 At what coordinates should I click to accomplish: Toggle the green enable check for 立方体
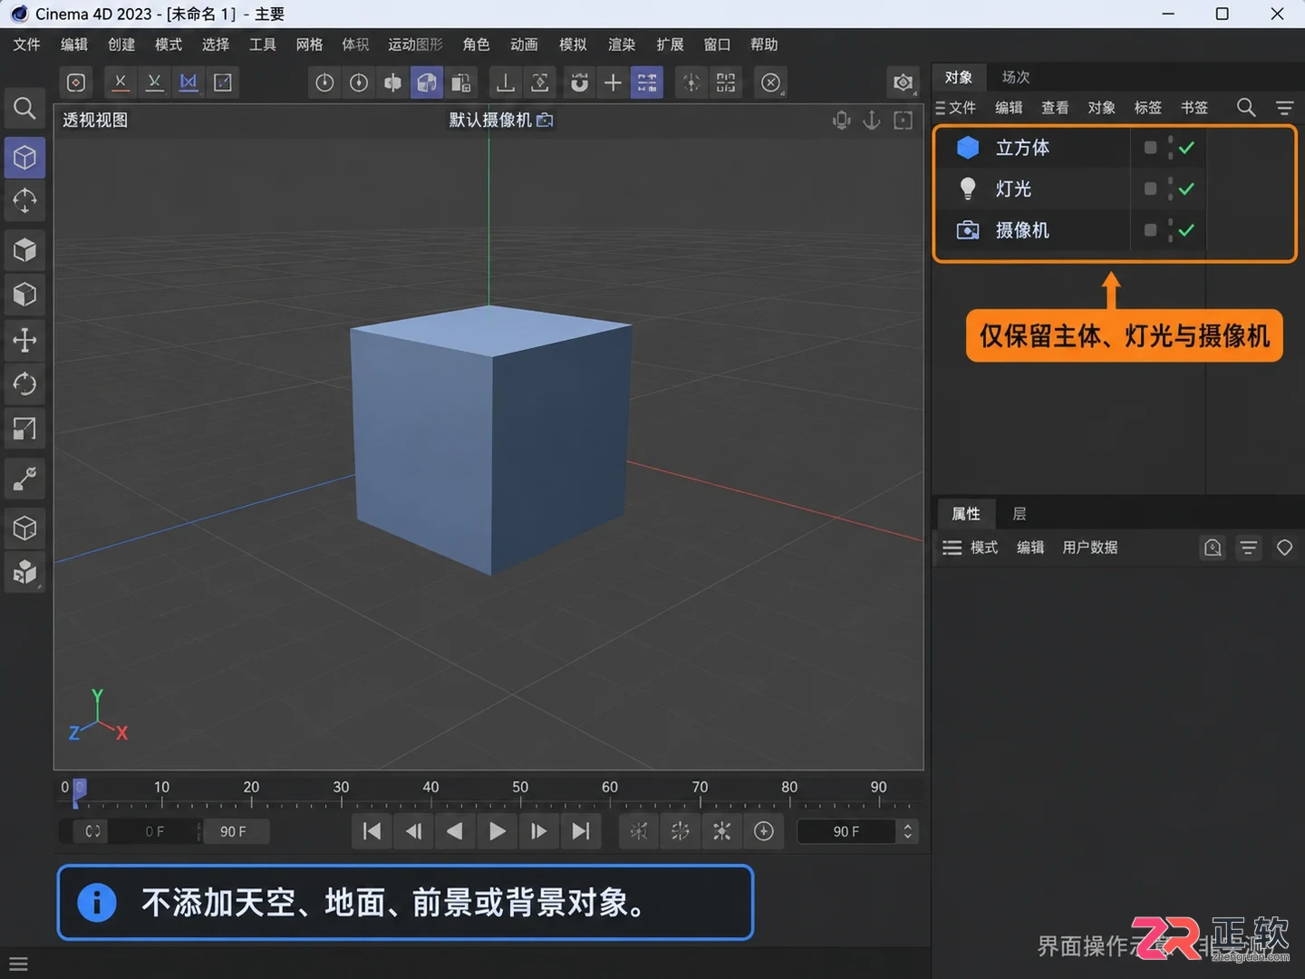tap(1186, 148)
